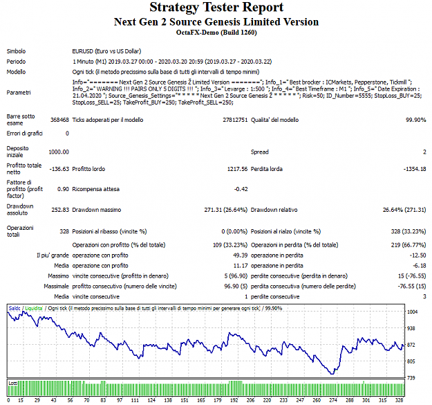The image size is (432, 405).
Task: Click the net profit value '-136.63'
Action: 59,169
